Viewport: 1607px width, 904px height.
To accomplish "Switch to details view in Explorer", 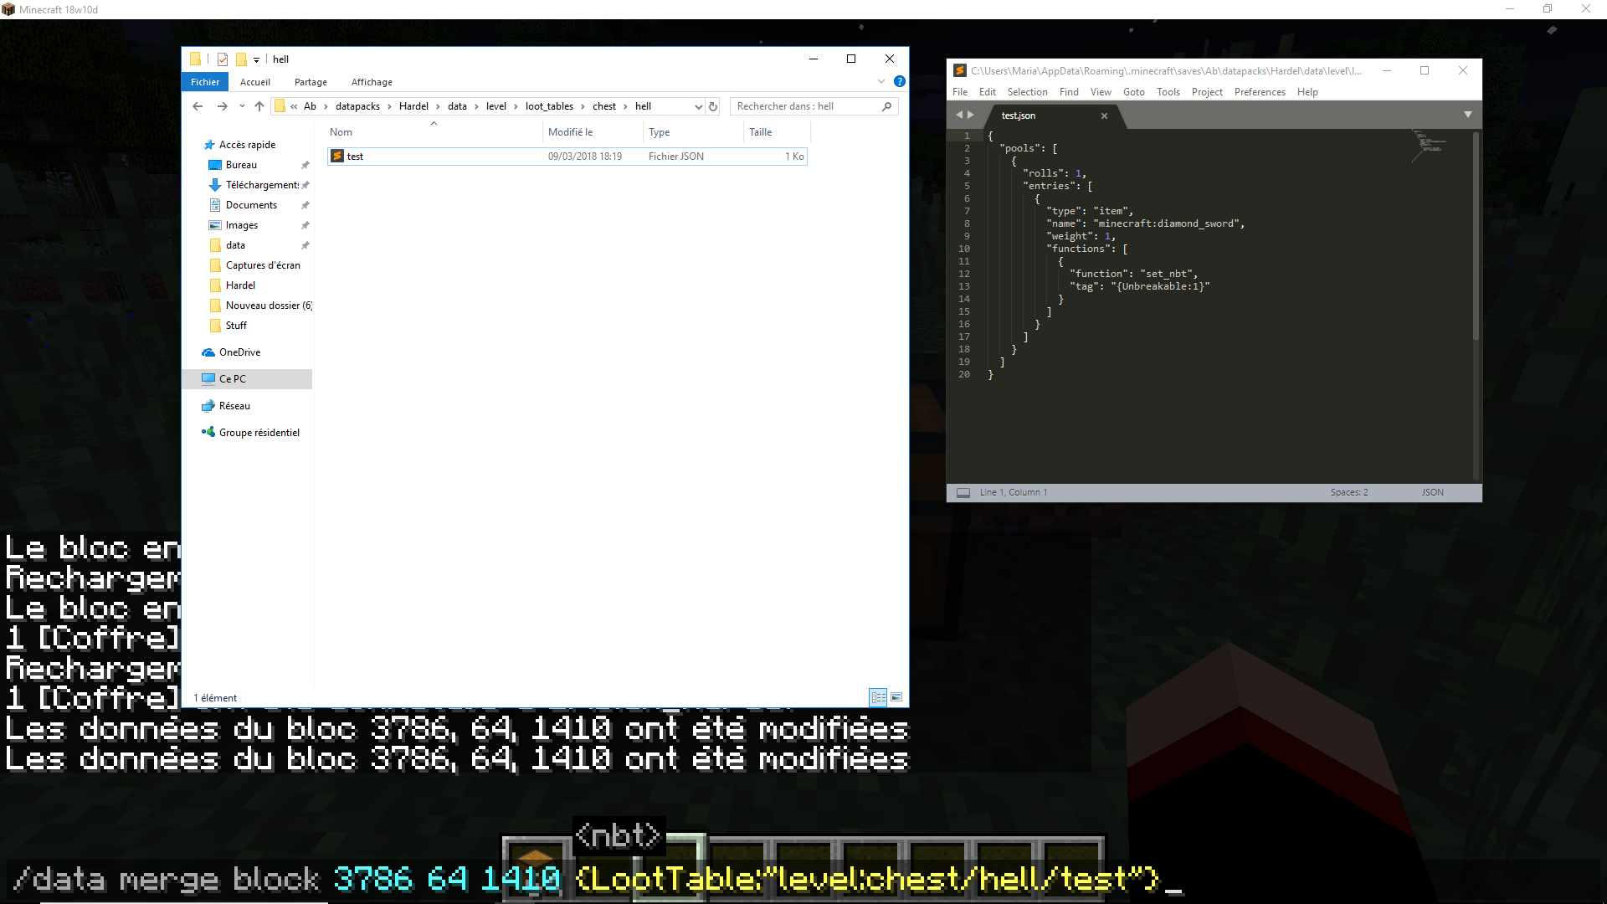I will click(878, 697).
